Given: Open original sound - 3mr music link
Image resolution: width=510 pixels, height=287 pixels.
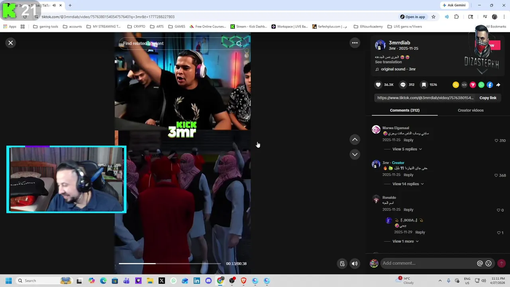Looking at the screenshot, I should point(398,69).
